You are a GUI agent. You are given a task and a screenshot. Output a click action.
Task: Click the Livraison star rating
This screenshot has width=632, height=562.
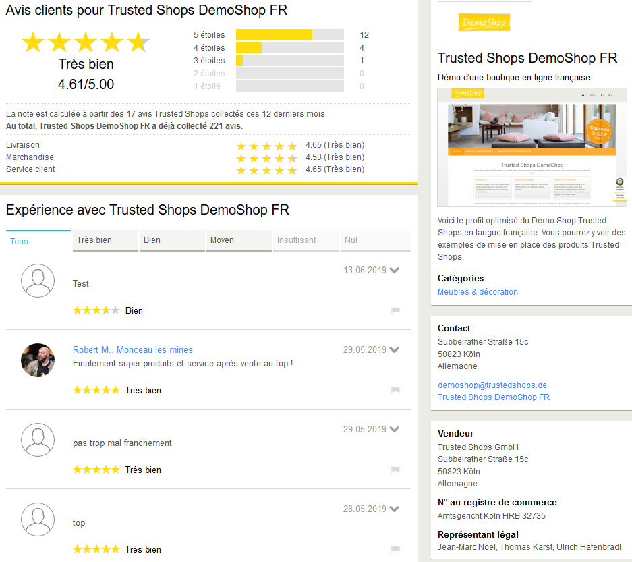click(267, 146)
